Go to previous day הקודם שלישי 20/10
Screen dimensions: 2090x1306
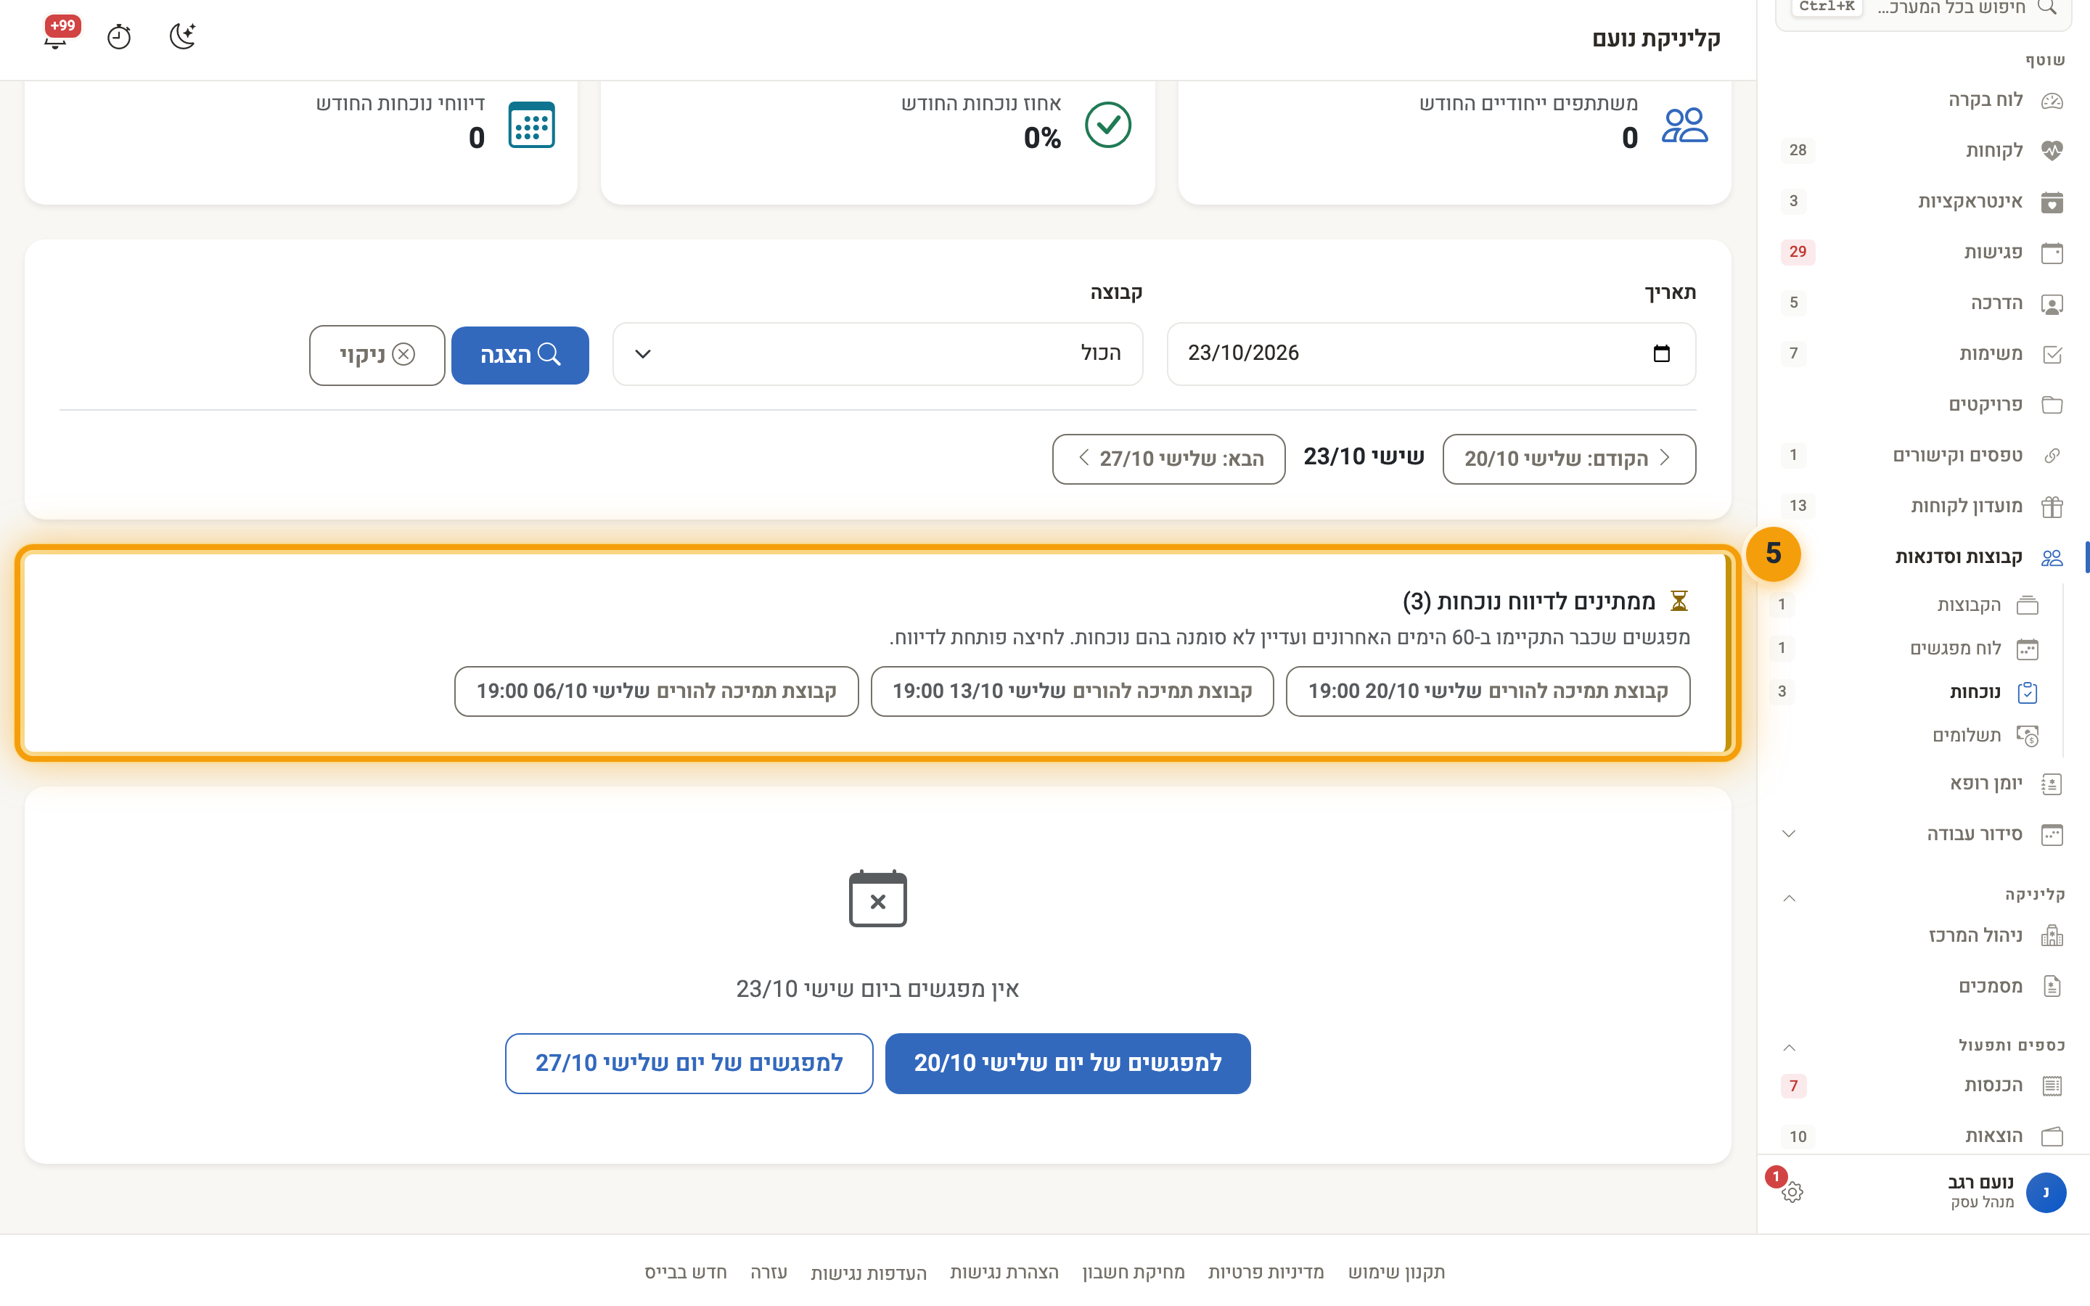click(x=1568, y=459)
